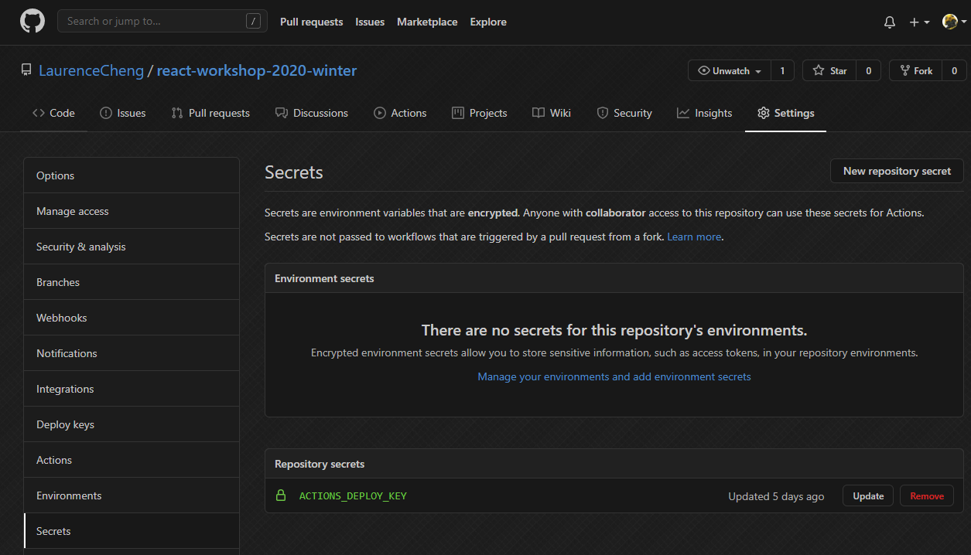Open the forks count next to Fork

click(954, 70)
